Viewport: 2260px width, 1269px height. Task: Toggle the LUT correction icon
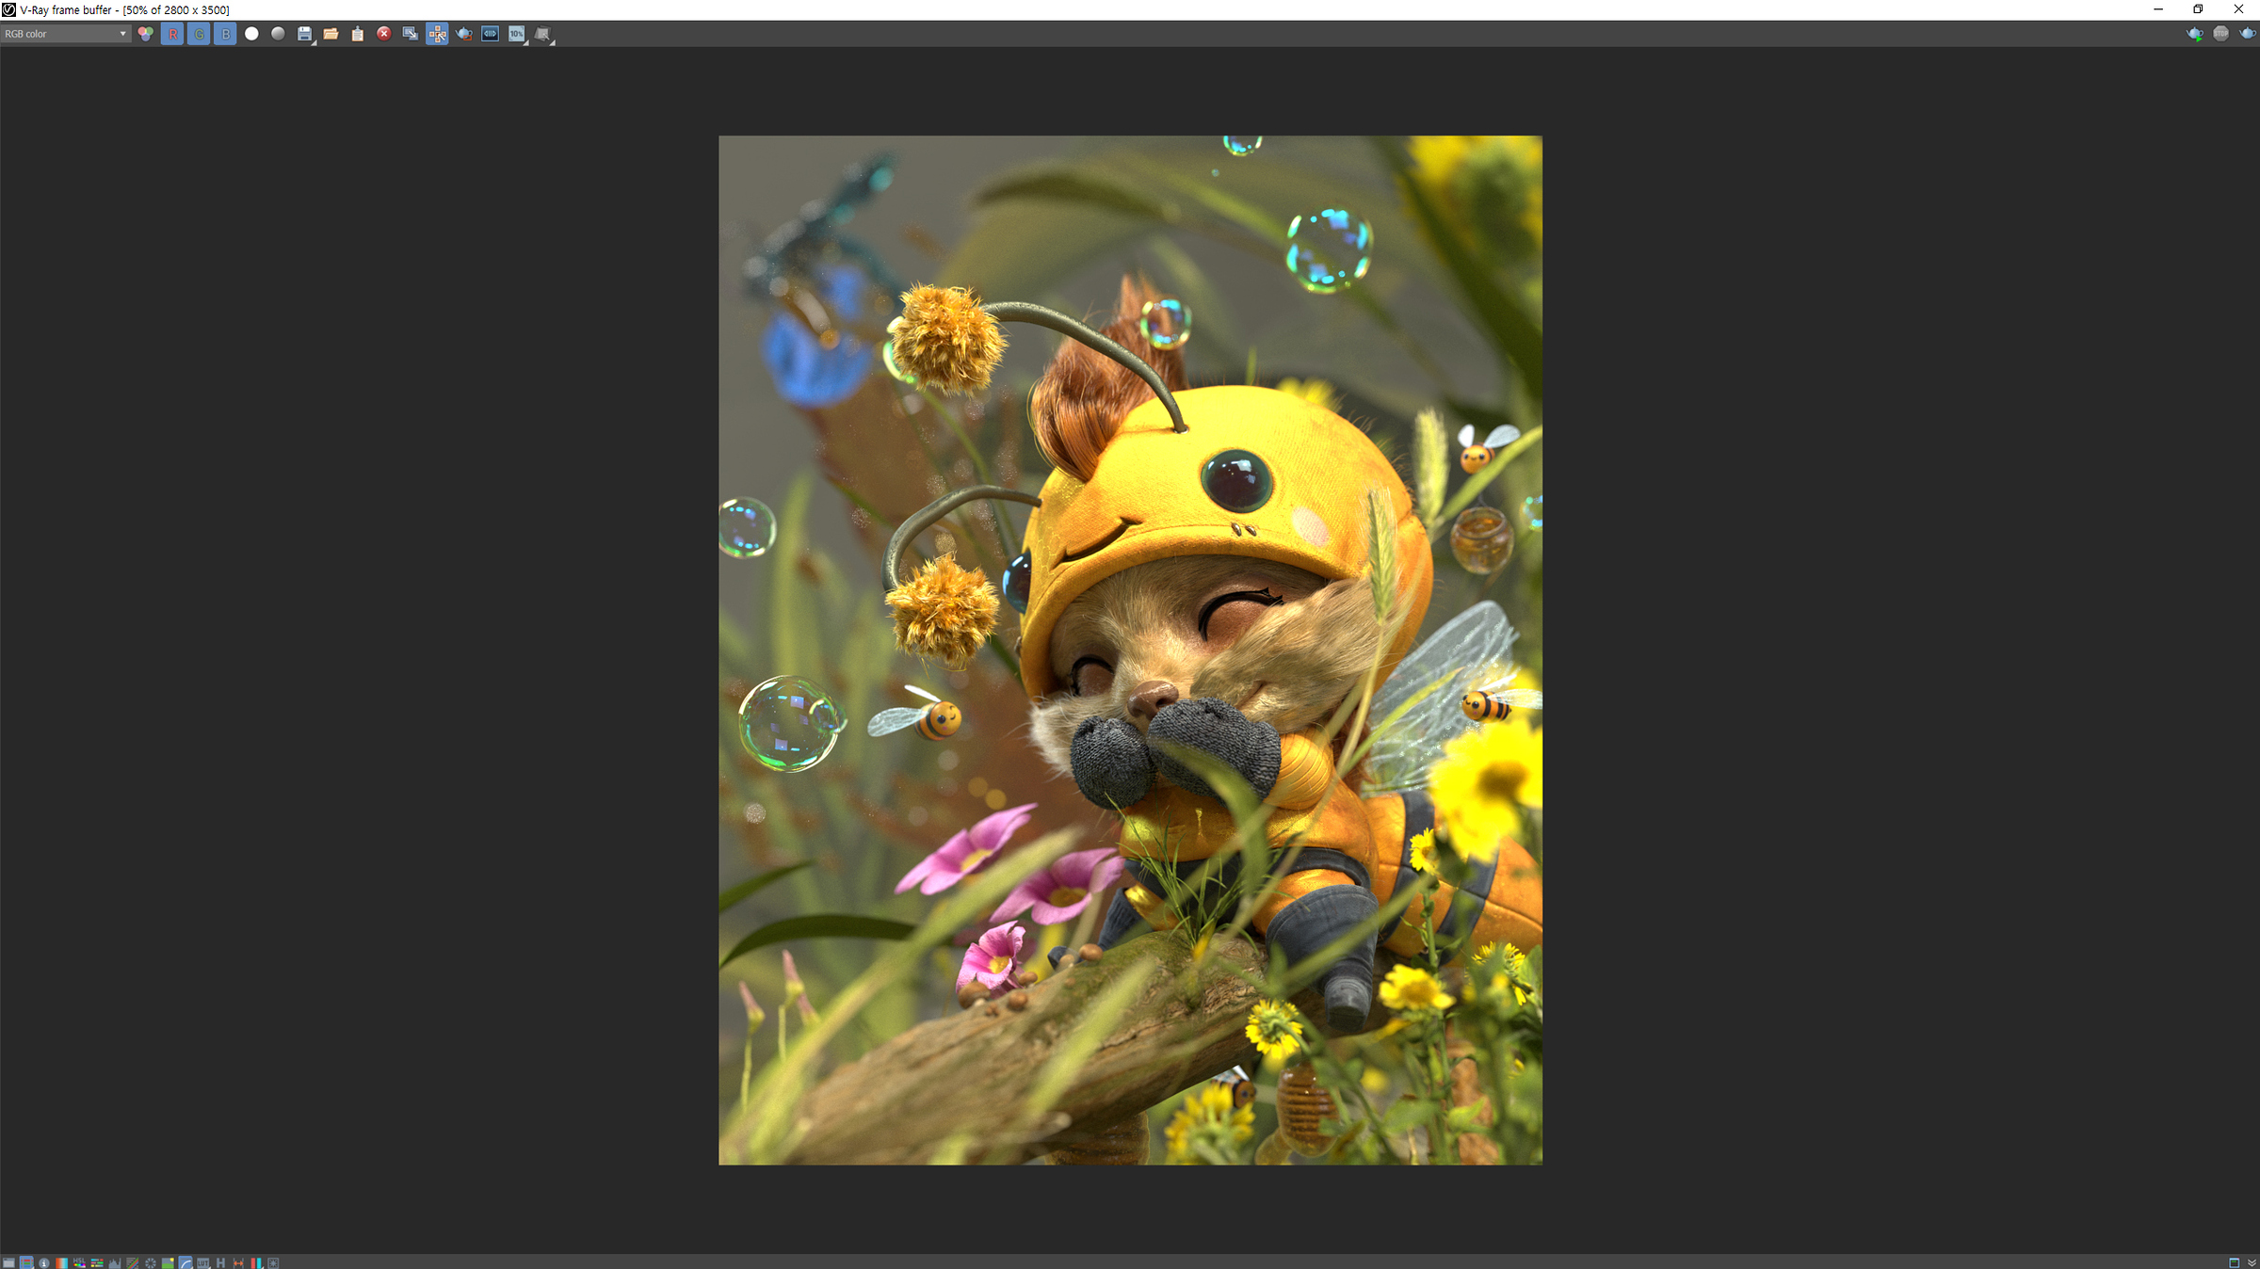point(203,1262)
